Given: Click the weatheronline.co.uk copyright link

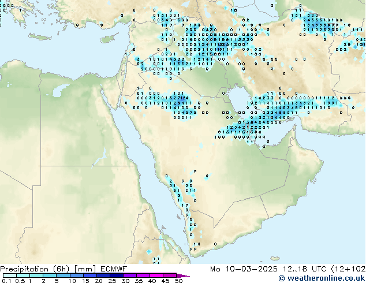Looking at the screenshot, I should tap(322, 278).
